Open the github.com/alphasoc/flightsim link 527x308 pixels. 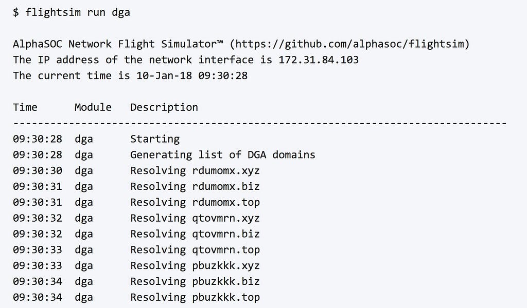(349, 44)
